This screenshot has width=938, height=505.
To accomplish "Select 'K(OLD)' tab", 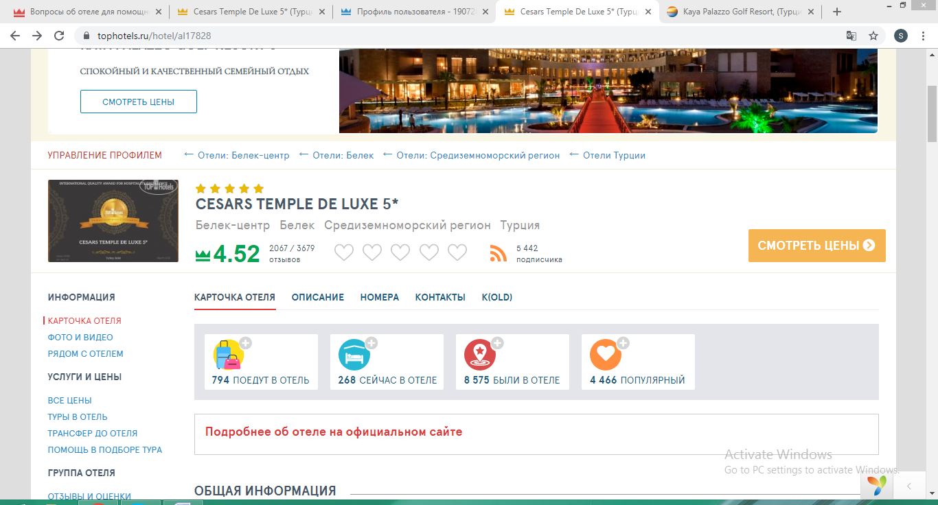I will 497,297.
